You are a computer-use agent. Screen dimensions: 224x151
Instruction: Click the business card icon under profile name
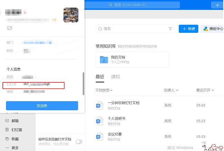click(9, 28)
